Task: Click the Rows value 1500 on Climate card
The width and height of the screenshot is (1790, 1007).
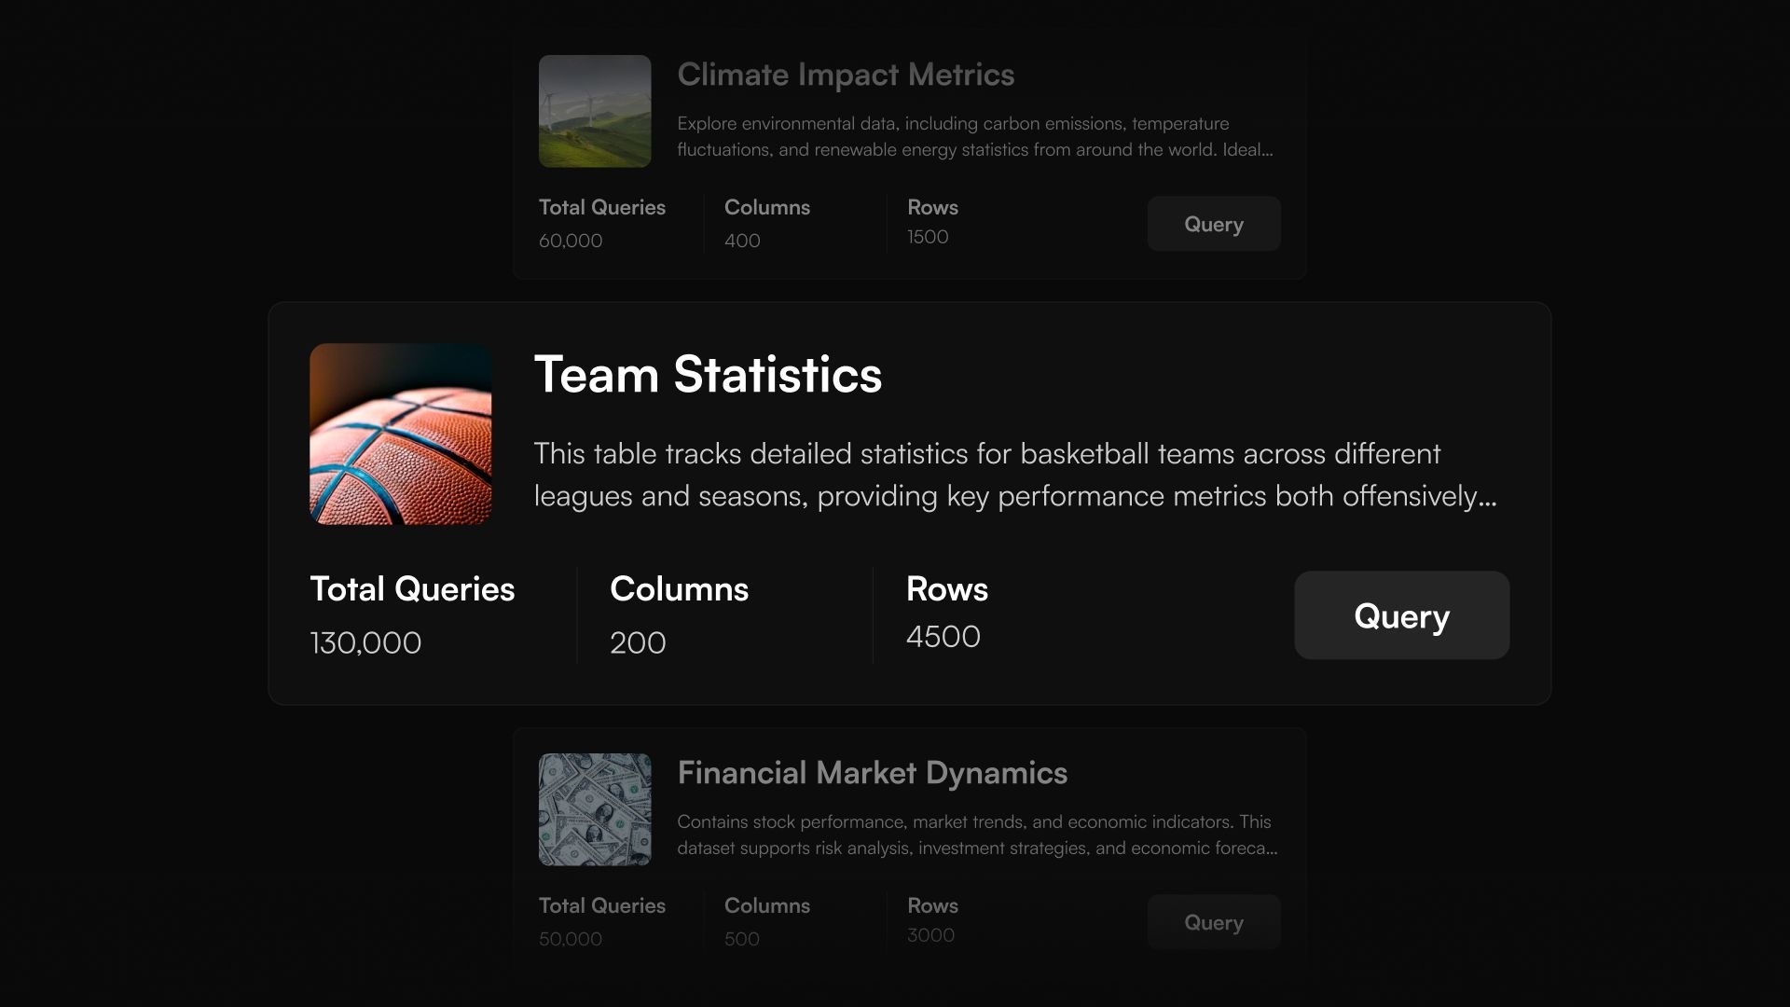Action: click(x=927, y=236)
